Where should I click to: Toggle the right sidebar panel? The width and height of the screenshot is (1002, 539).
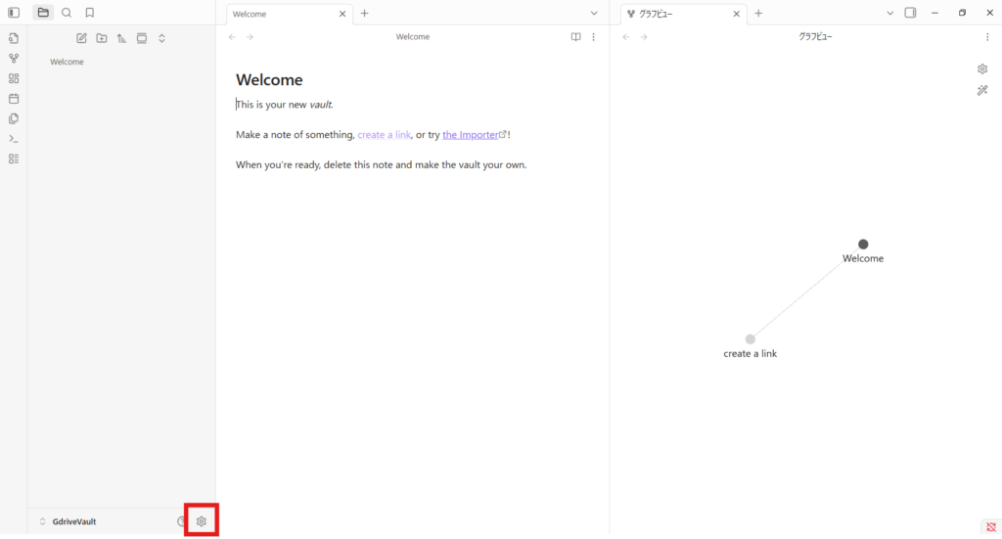[x=910, y=13]
